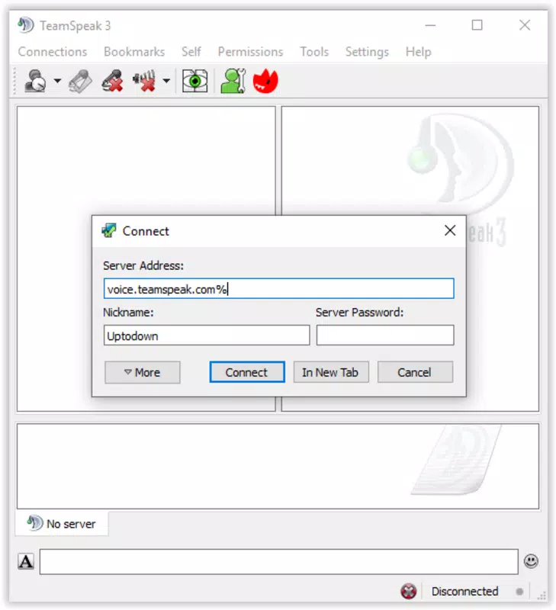556x610 pixels.
Task: Open the Settings menu
Action: (367, 52)
